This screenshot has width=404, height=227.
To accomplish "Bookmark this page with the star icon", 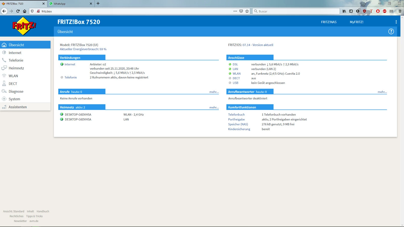I will (x=247, y=11).
